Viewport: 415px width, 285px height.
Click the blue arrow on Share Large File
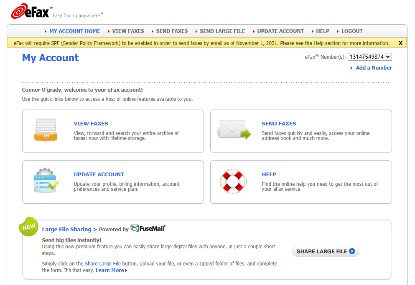[352, 251]
